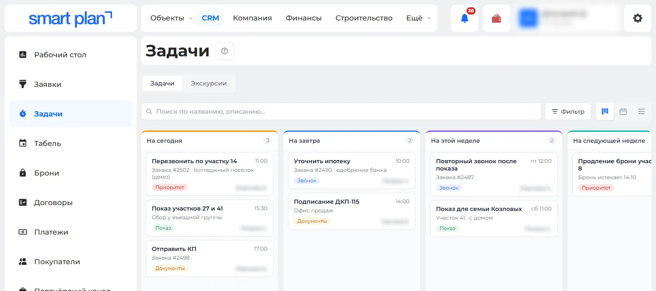Go to Табель in sidebar
This screenshot has height=291, width=656.
coord(71,143)
